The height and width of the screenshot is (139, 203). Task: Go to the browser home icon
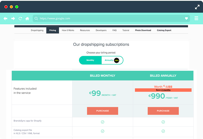coord(27,18)
